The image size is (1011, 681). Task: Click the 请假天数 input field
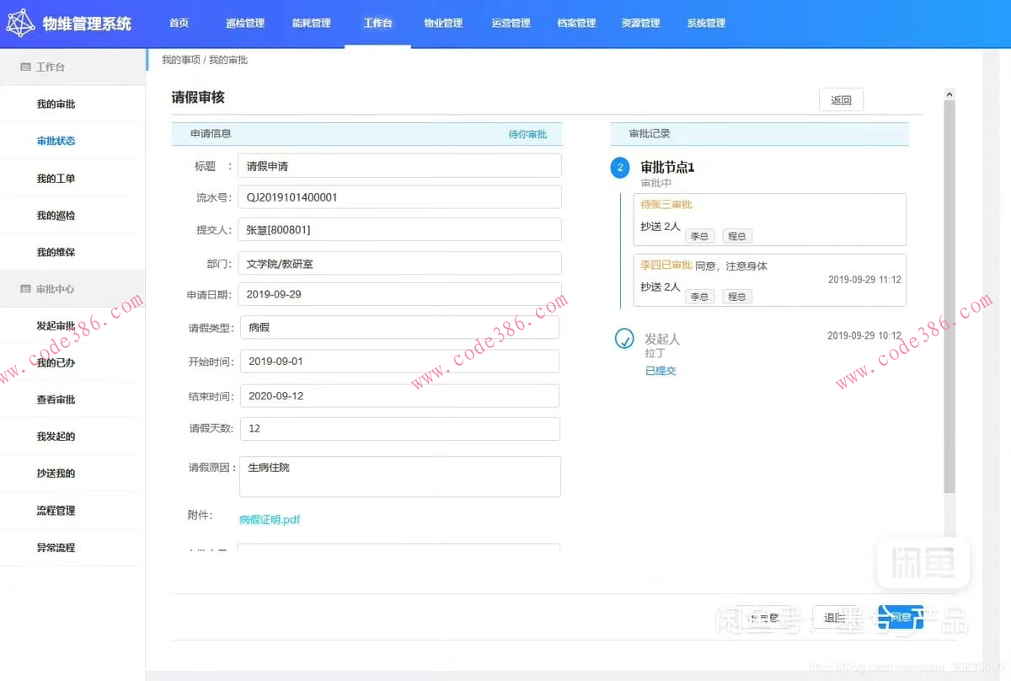coord(399,428)
